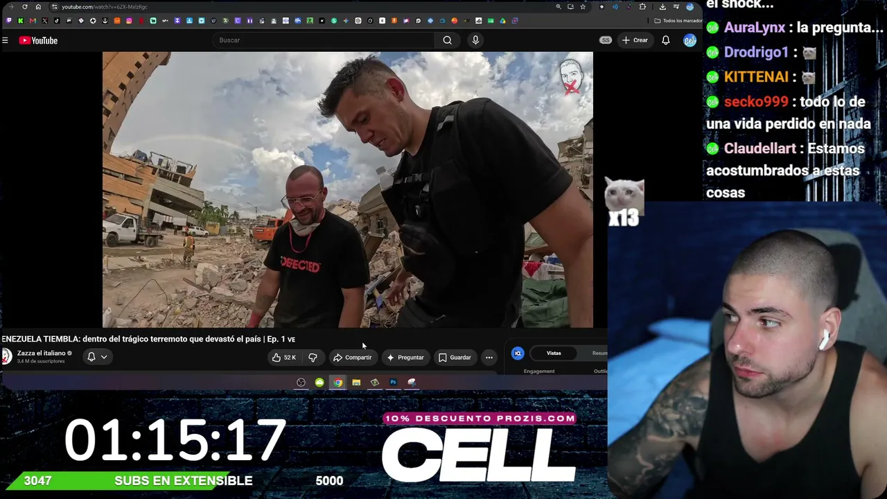This screenshot has width=887, height=499.
Task: Click the Compartir share button
Action: [x=353, y=358]
